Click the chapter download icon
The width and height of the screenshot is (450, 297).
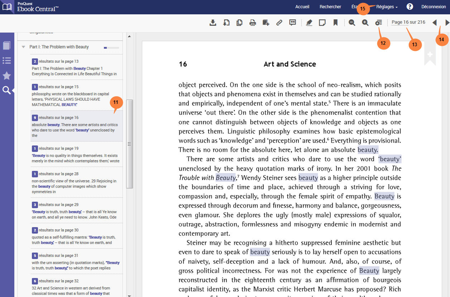(226, 23)
